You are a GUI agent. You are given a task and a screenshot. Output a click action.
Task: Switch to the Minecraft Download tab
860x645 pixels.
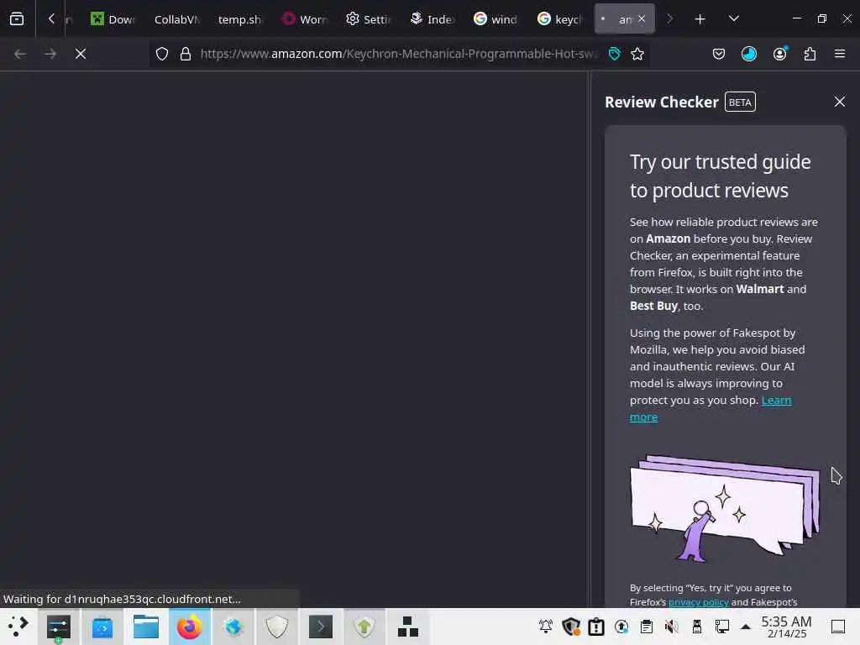coord(113,19)
